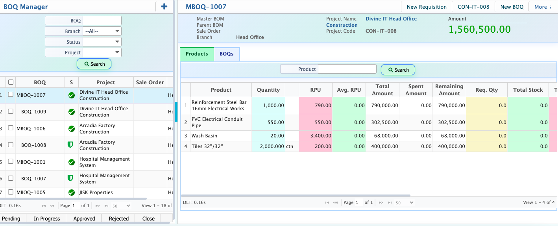Open the Branch dropdown filter
This screenshot has width=558, height=226.
(x=102, y=31)
